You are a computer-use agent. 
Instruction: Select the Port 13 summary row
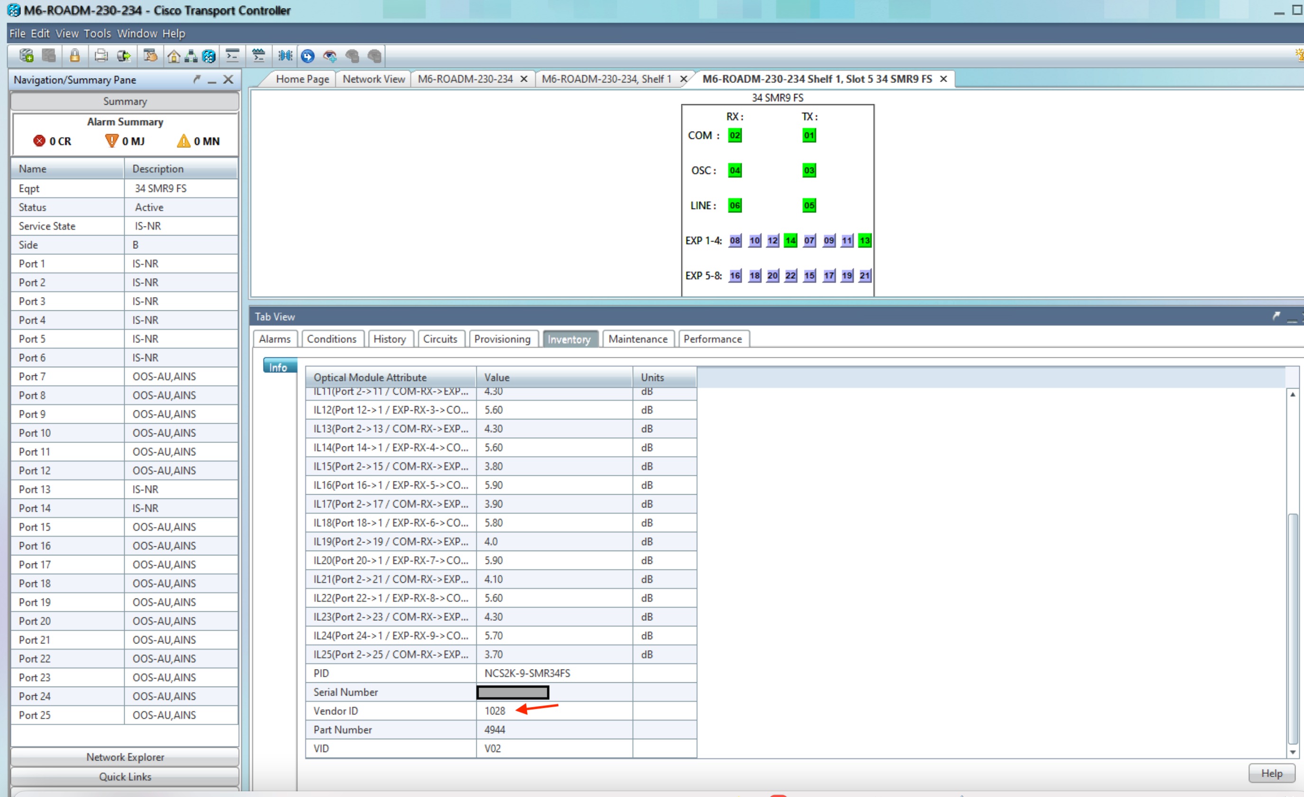point(124,489)
